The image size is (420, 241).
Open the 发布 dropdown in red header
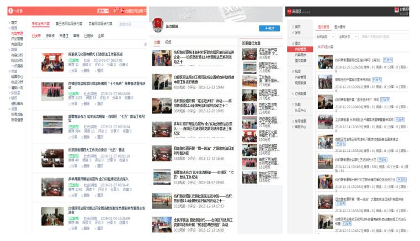[x=103, y=11]
